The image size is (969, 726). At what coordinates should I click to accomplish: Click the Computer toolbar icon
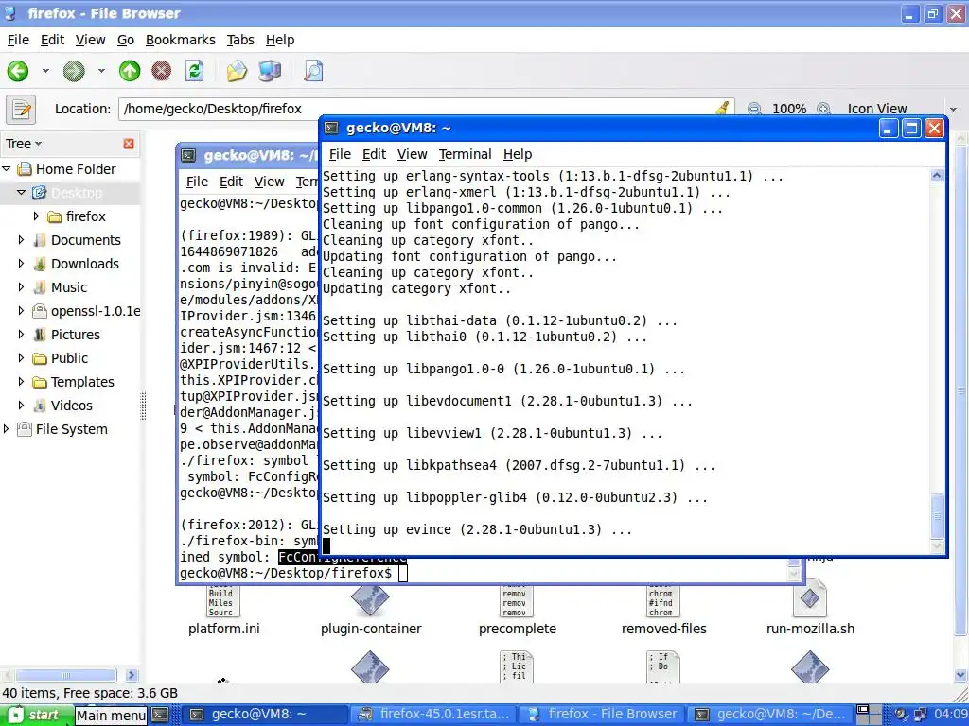270,71
